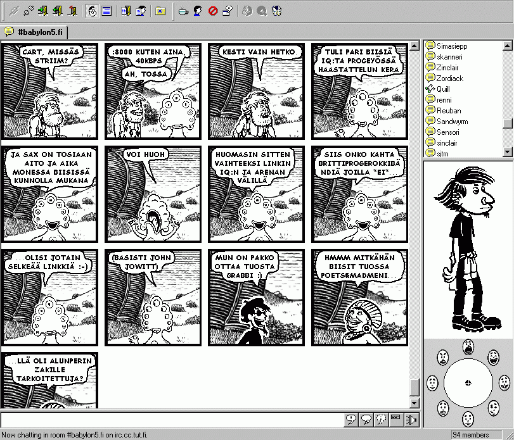Click the Visit Home Page icon

point(277,11)
